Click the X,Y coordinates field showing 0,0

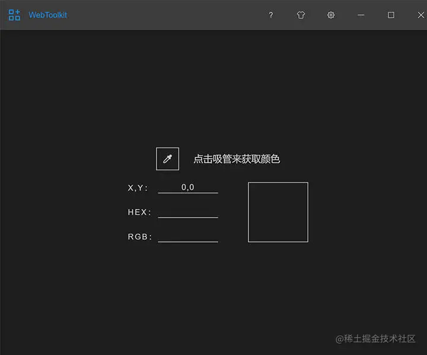[188, 188]
